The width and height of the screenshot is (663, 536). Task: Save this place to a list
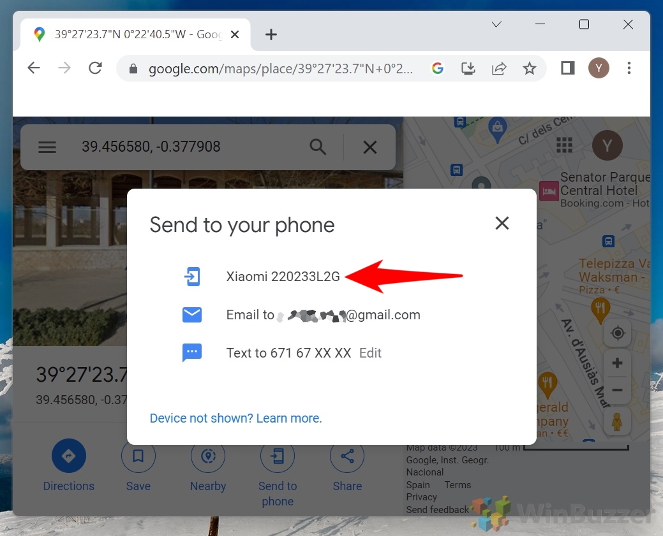click(x=138, y=465)
